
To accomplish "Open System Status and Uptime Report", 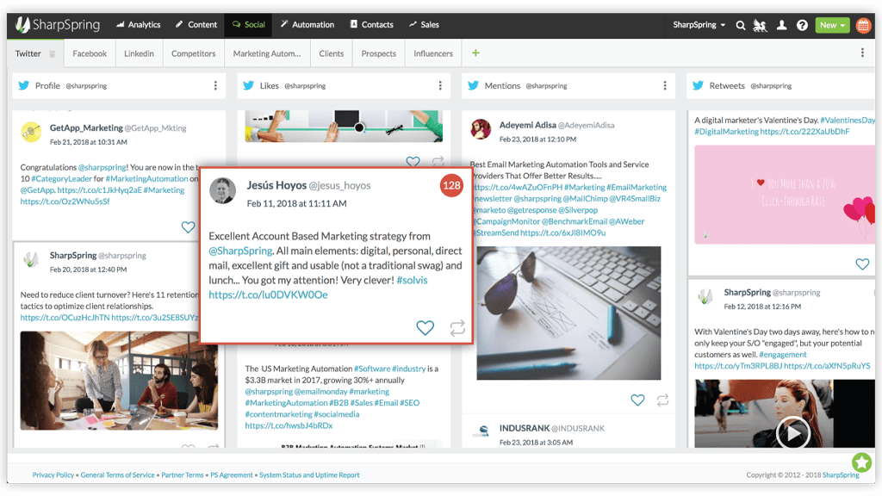I will click(309, 475).
